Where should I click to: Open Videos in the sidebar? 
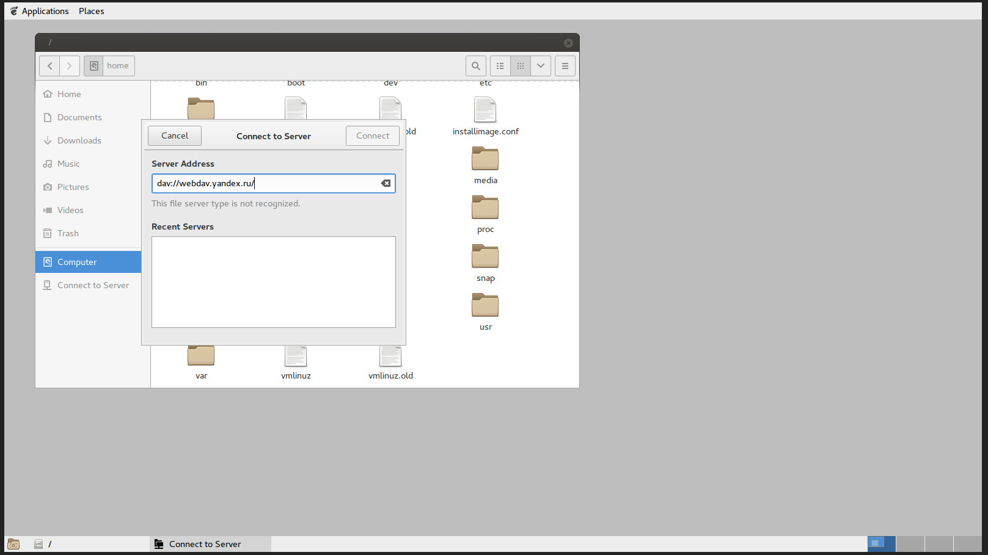pyautogui.click(x=88, y=210)
